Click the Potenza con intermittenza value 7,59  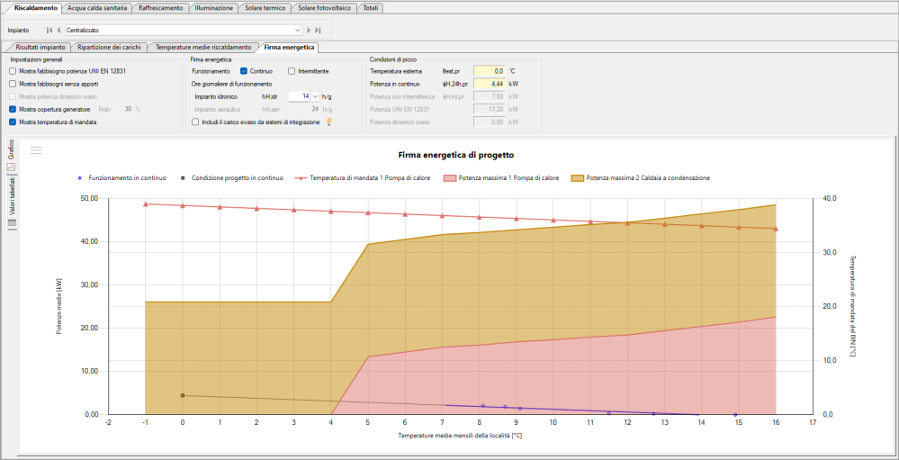coord(489,96)
